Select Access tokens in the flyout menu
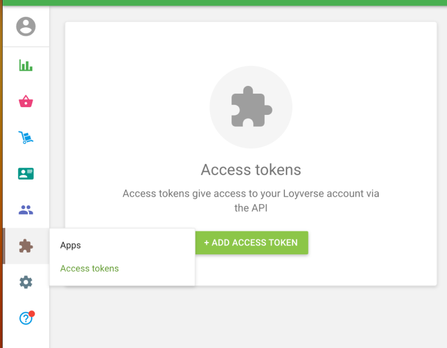The image size is (447, 348). tap(89, 268)
